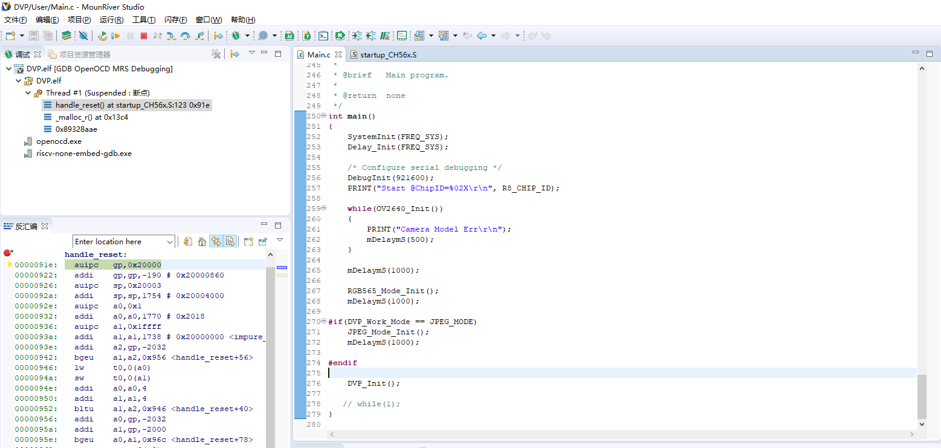Click the editor vertical scrollbar thumb
Viewport: 941px width, 448px height.
(921, 396)
